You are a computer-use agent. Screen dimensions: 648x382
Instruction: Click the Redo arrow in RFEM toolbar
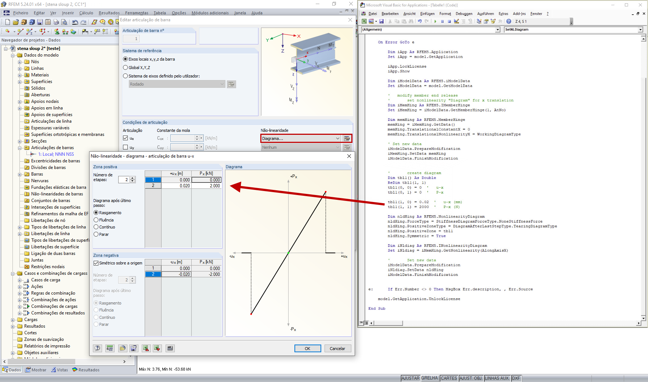tap(83, 22)
